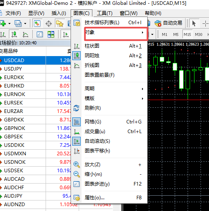This screenshot has width=209, height=211.
Task: Select USDJPY in Market Watch
Action: tap(35, 69)
